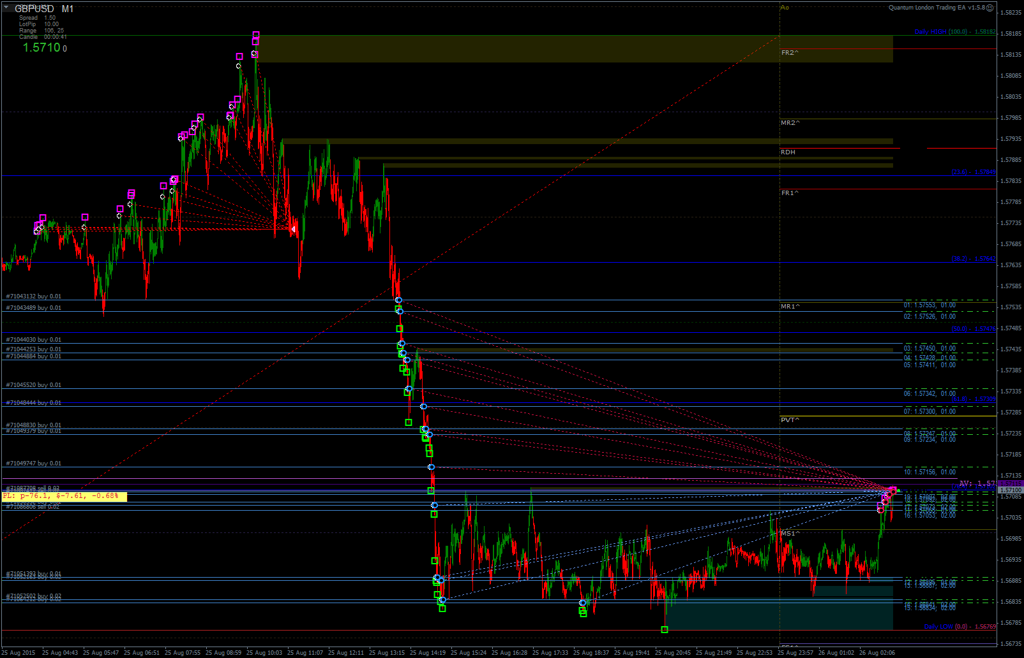The height and width of the screenshot is (658, 1024).
Task: Click the green square marker at the daily low
Action: tap(665, 630)
